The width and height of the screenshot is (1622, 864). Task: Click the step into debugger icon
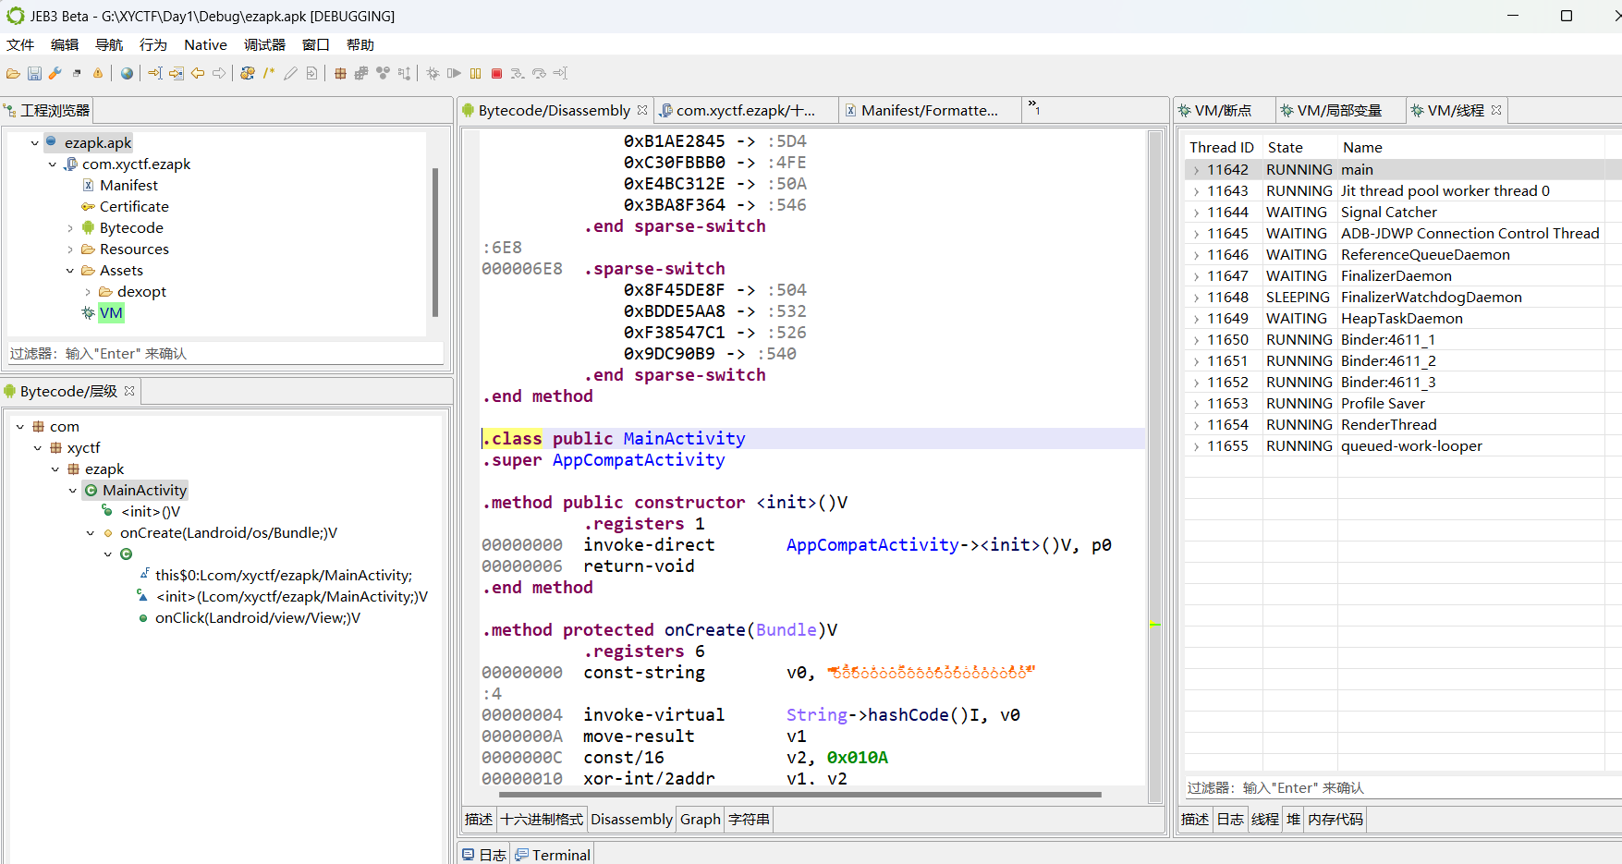point(518,73)
